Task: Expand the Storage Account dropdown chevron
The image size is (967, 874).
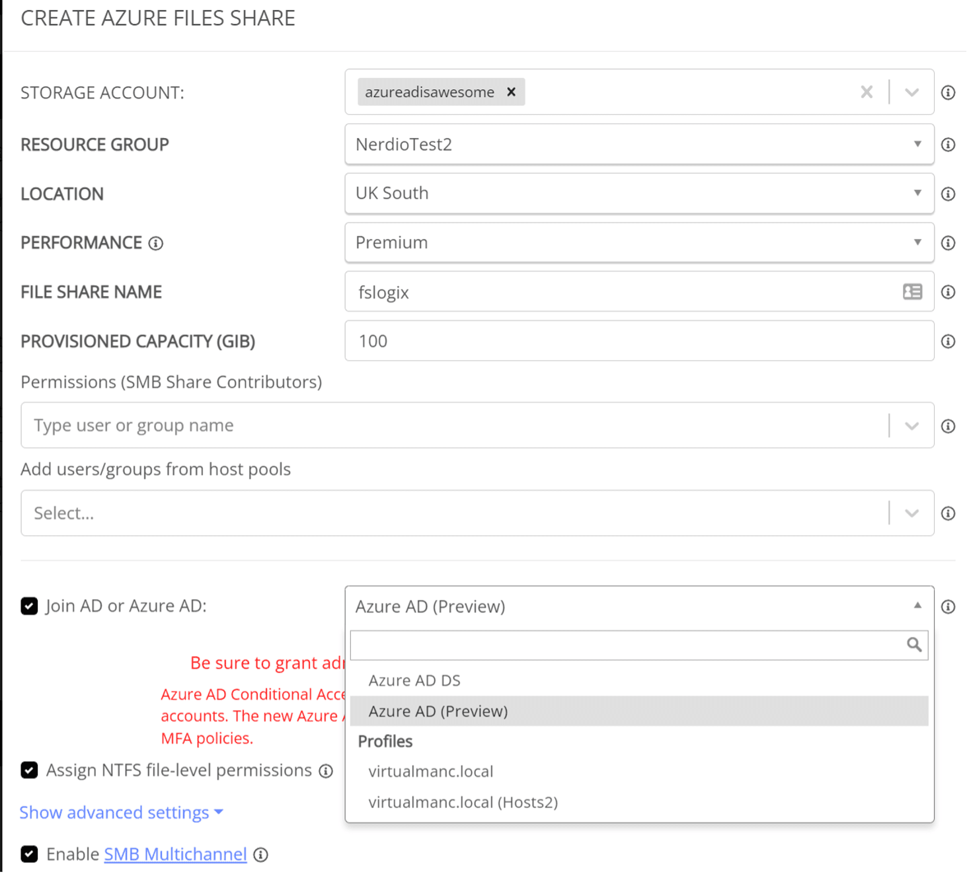Action: click(x=911, y=92)
